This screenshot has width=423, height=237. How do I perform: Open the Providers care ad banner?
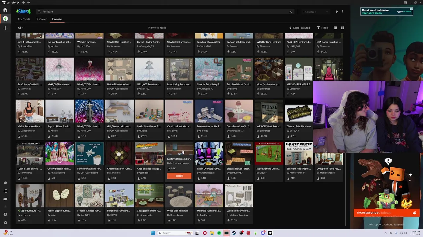coord(386,12)
